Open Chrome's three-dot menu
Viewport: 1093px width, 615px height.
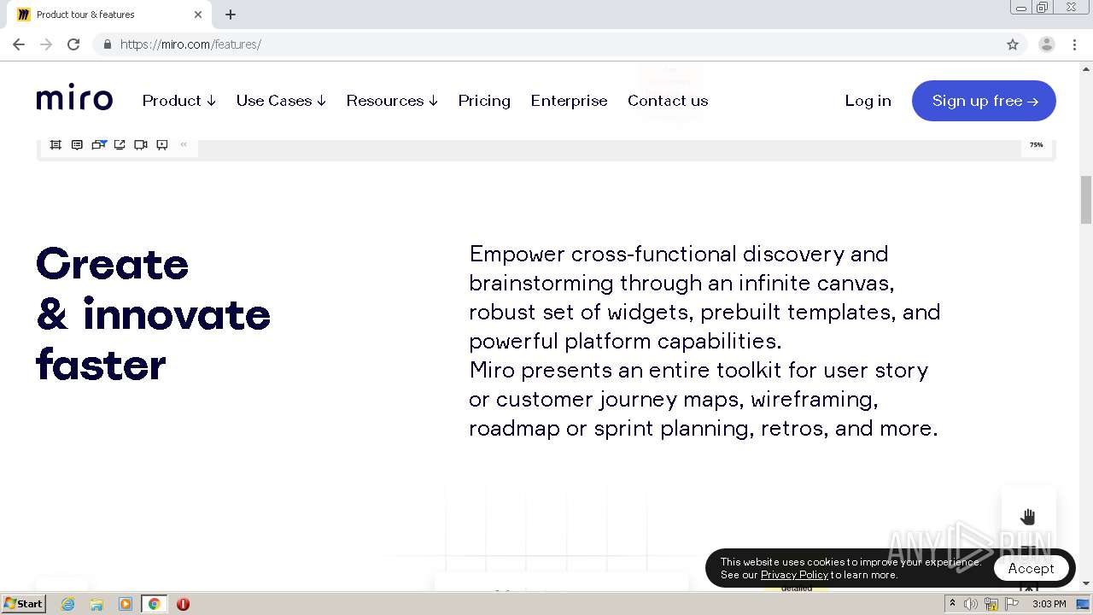[x=1075, y=44]
